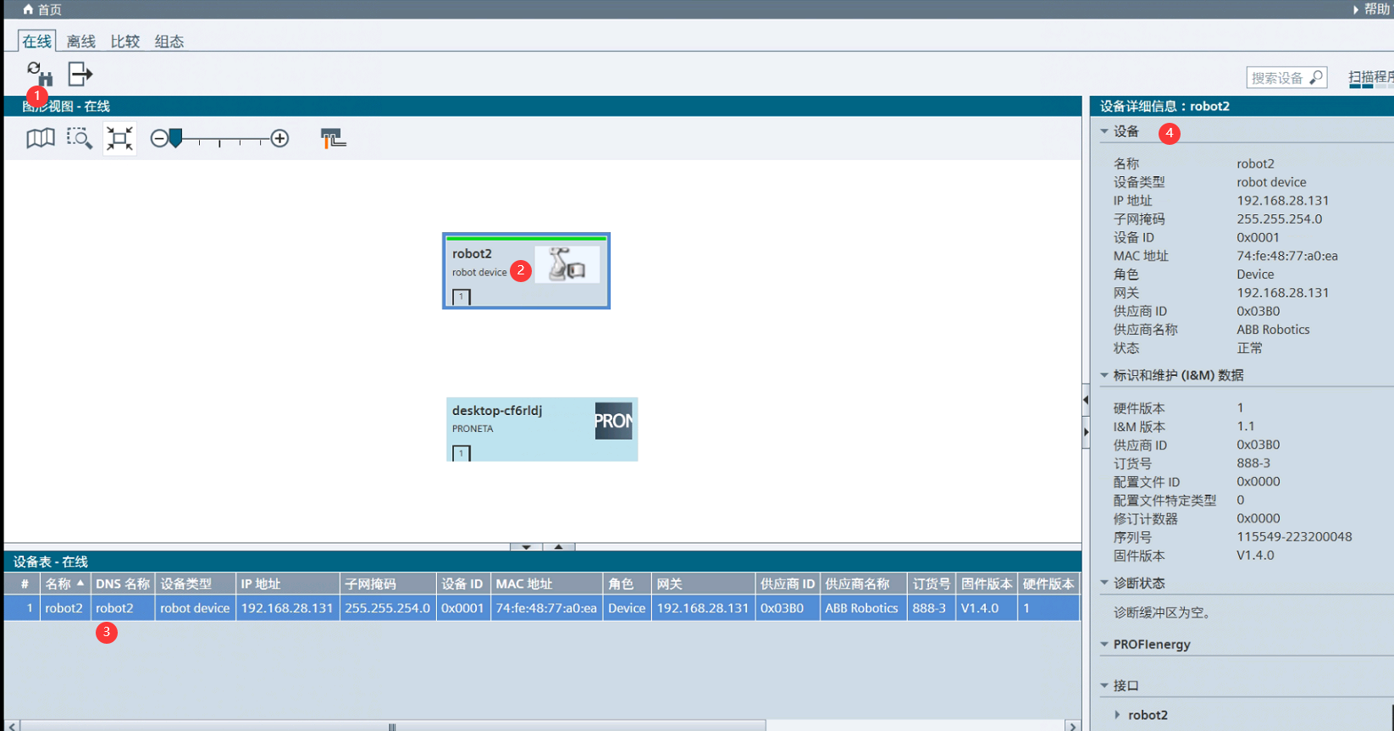Click the collapse device table down arrow

tap(526, 547)
